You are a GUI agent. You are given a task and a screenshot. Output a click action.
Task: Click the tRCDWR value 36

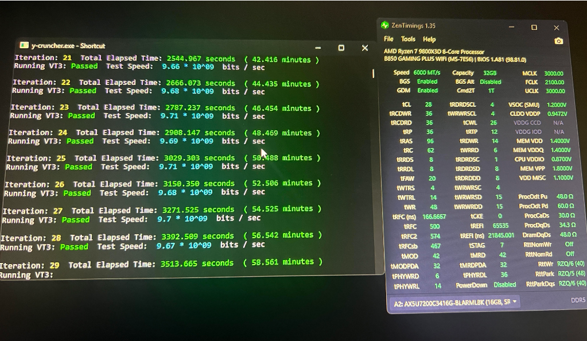pyautogui.click(x=429, y=114)
